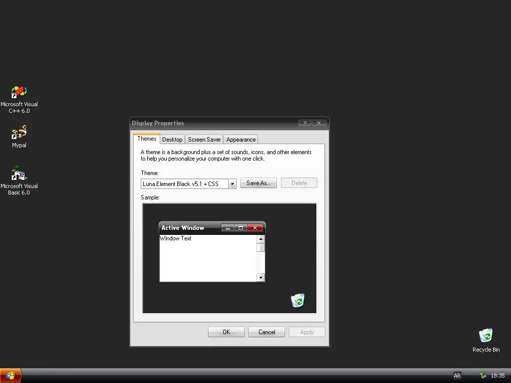Open the Start menu button

10,376
